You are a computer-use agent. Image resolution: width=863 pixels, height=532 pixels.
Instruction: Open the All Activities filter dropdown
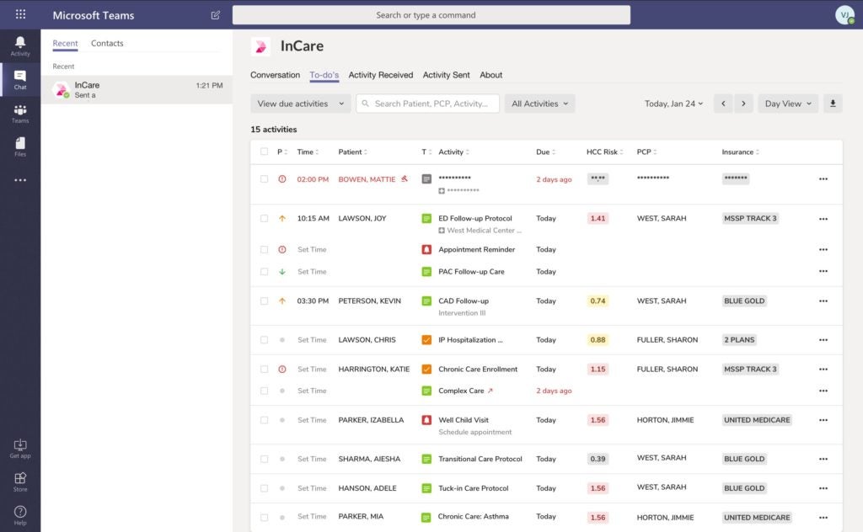click(x=539, y=104)
